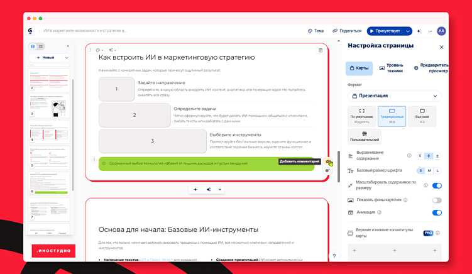The width and height of the screenshot is (472, 274).
Task: Align content to top
Action: click(420, 156)
